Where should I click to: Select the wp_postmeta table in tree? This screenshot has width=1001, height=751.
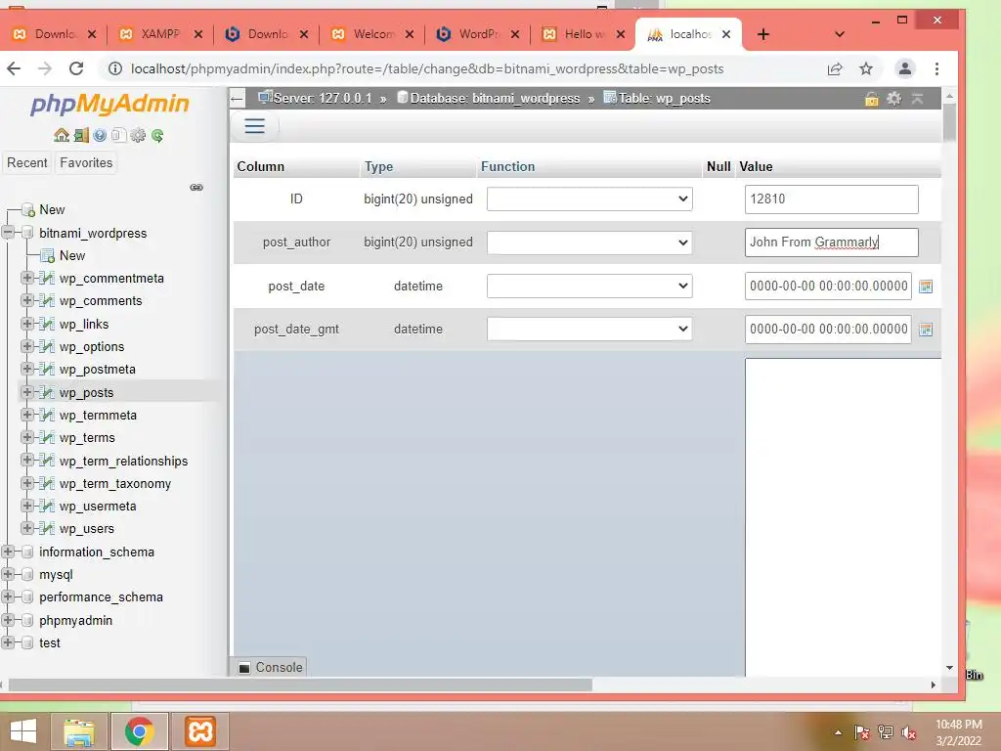point(97,369)
